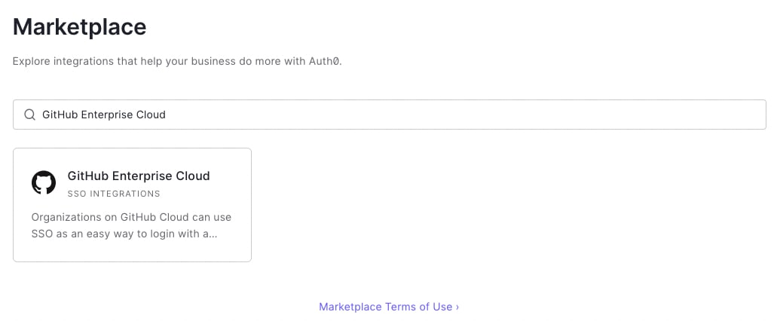Click the 'Explore integrations' subtitle text
The image size is (777, 321).
177,63
